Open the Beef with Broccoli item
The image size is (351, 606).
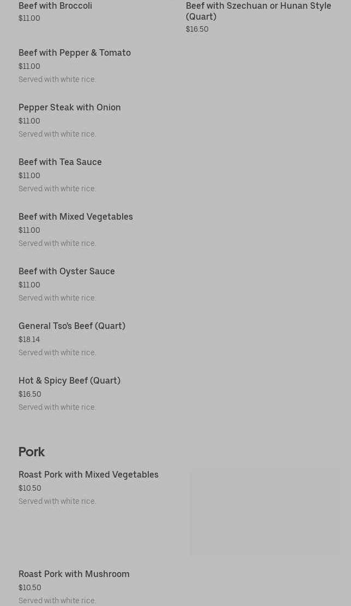click(x=55, y=6)
